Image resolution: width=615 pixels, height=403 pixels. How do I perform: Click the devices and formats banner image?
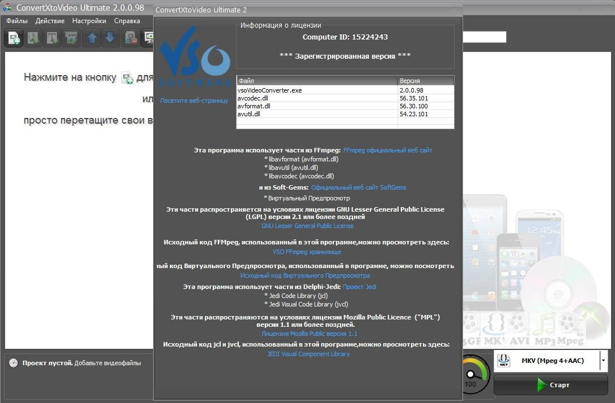[x=535, y=270]
